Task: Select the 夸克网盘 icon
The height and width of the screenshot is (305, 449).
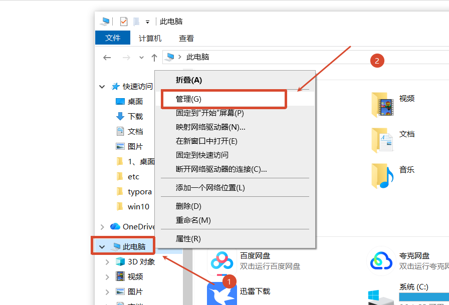Action: click(381, 260)
